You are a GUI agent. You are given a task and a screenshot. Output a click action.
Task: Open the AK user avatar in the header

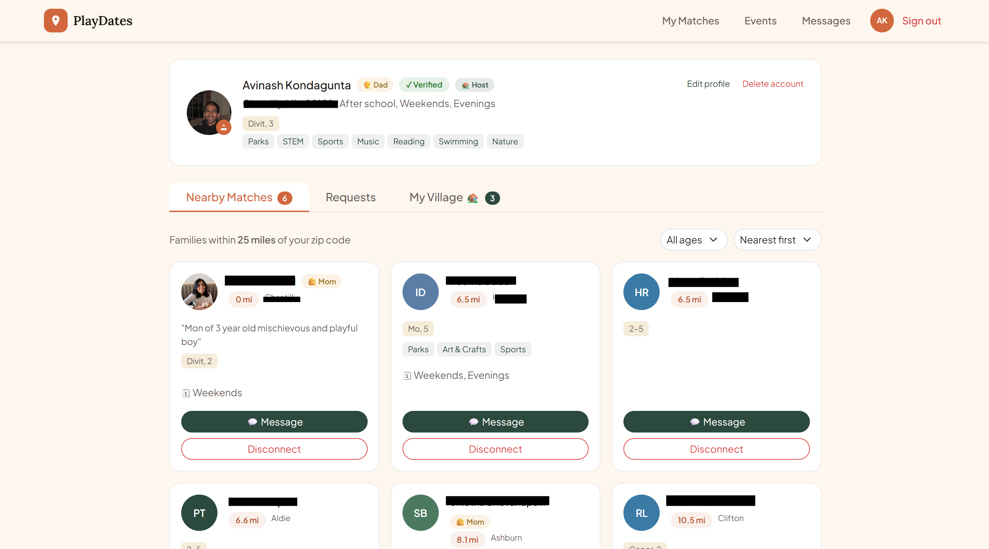pos(882,20)
